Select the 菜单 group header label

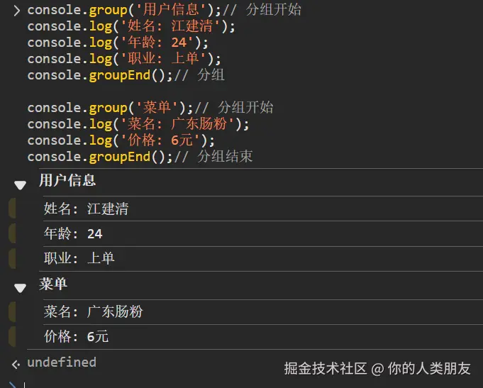coord(53,284)
